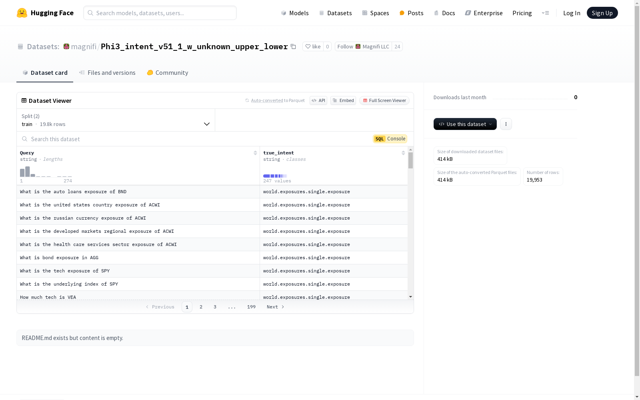Sort the true_intent column

[x=403, y=153]
